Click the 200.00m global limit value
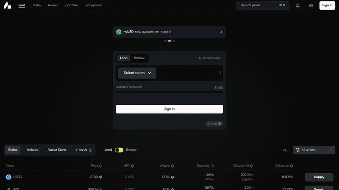339x190 pixels. point(247,175)
